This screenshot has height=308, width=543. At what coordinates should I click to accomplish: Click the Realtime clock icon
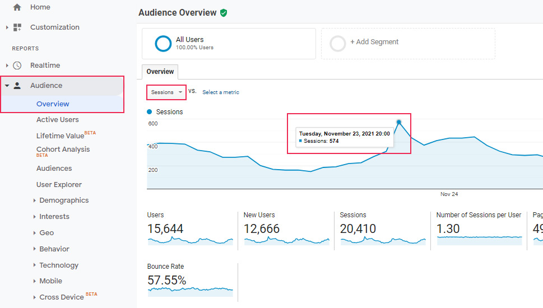(17, 66)
